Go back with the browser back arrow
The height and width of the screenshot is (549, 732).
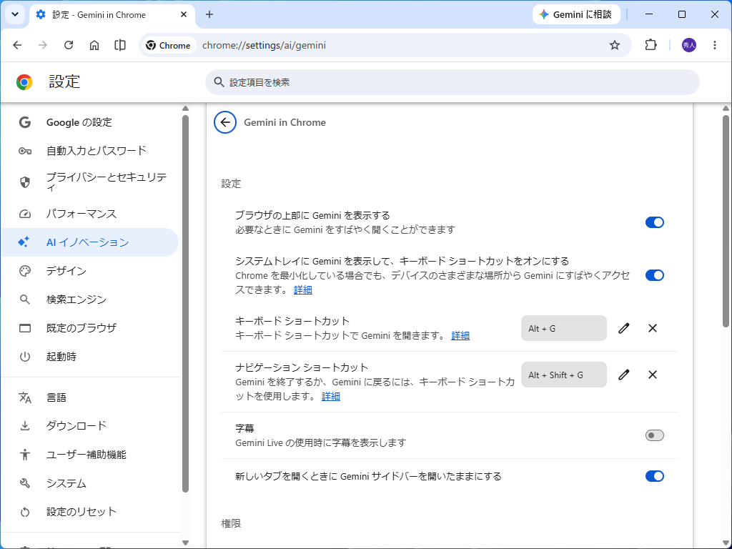point(17,45)
